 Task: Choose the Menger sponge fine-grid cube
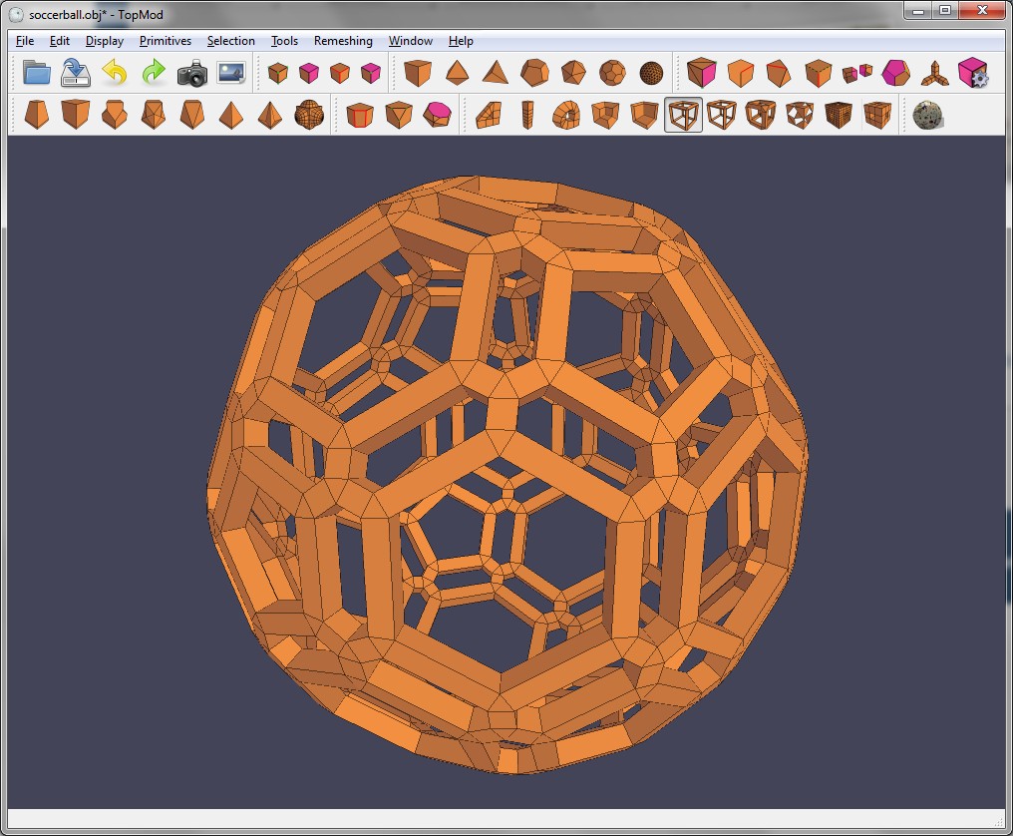(x=838, y=115)
